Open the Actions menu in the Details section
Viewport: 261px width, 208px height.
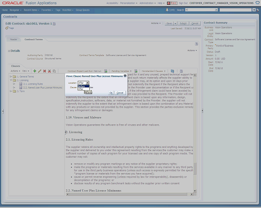click(x=192, y=50)
